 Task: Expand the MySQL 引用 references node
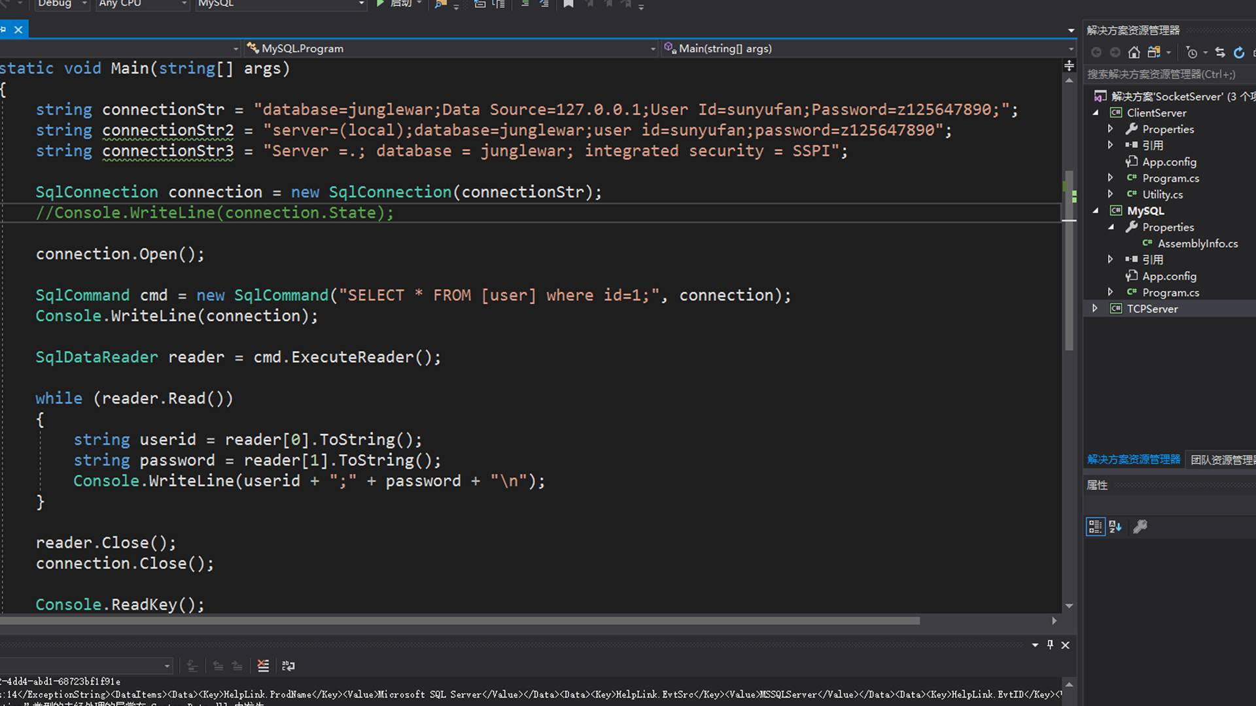(1110, 260)
